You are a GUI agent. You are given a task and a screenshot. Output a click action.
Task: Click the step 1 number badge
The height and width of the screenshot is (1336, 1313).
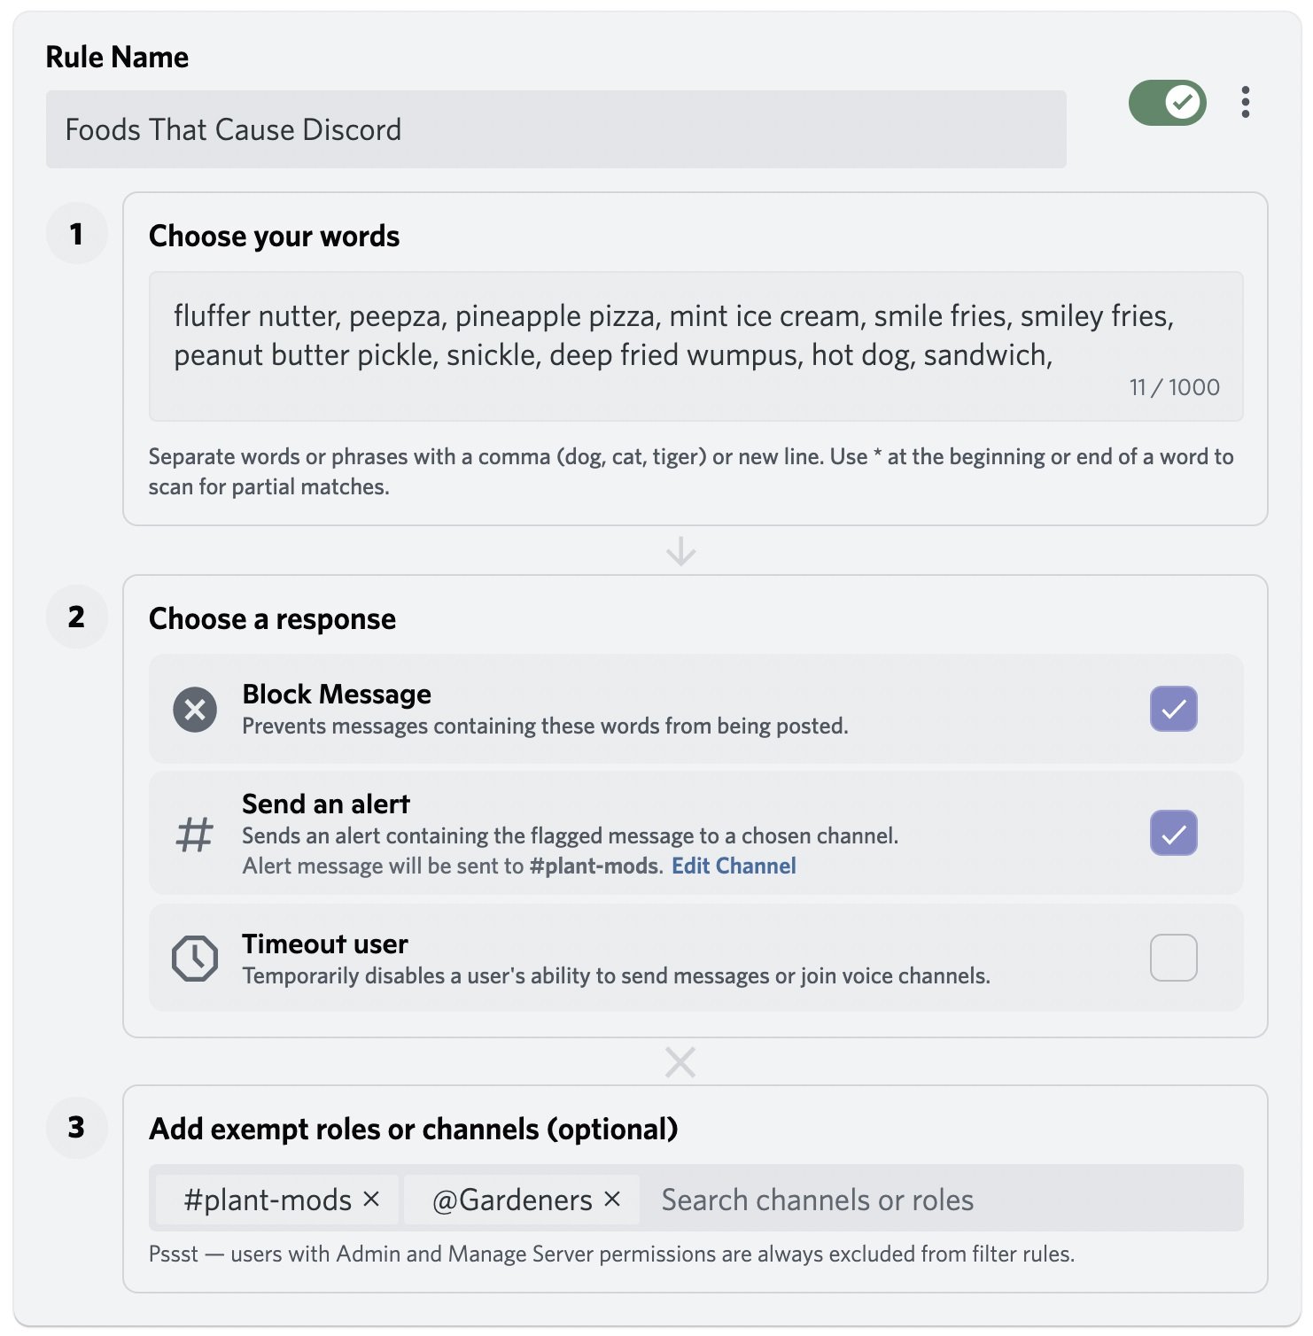(x=76, y=234)
